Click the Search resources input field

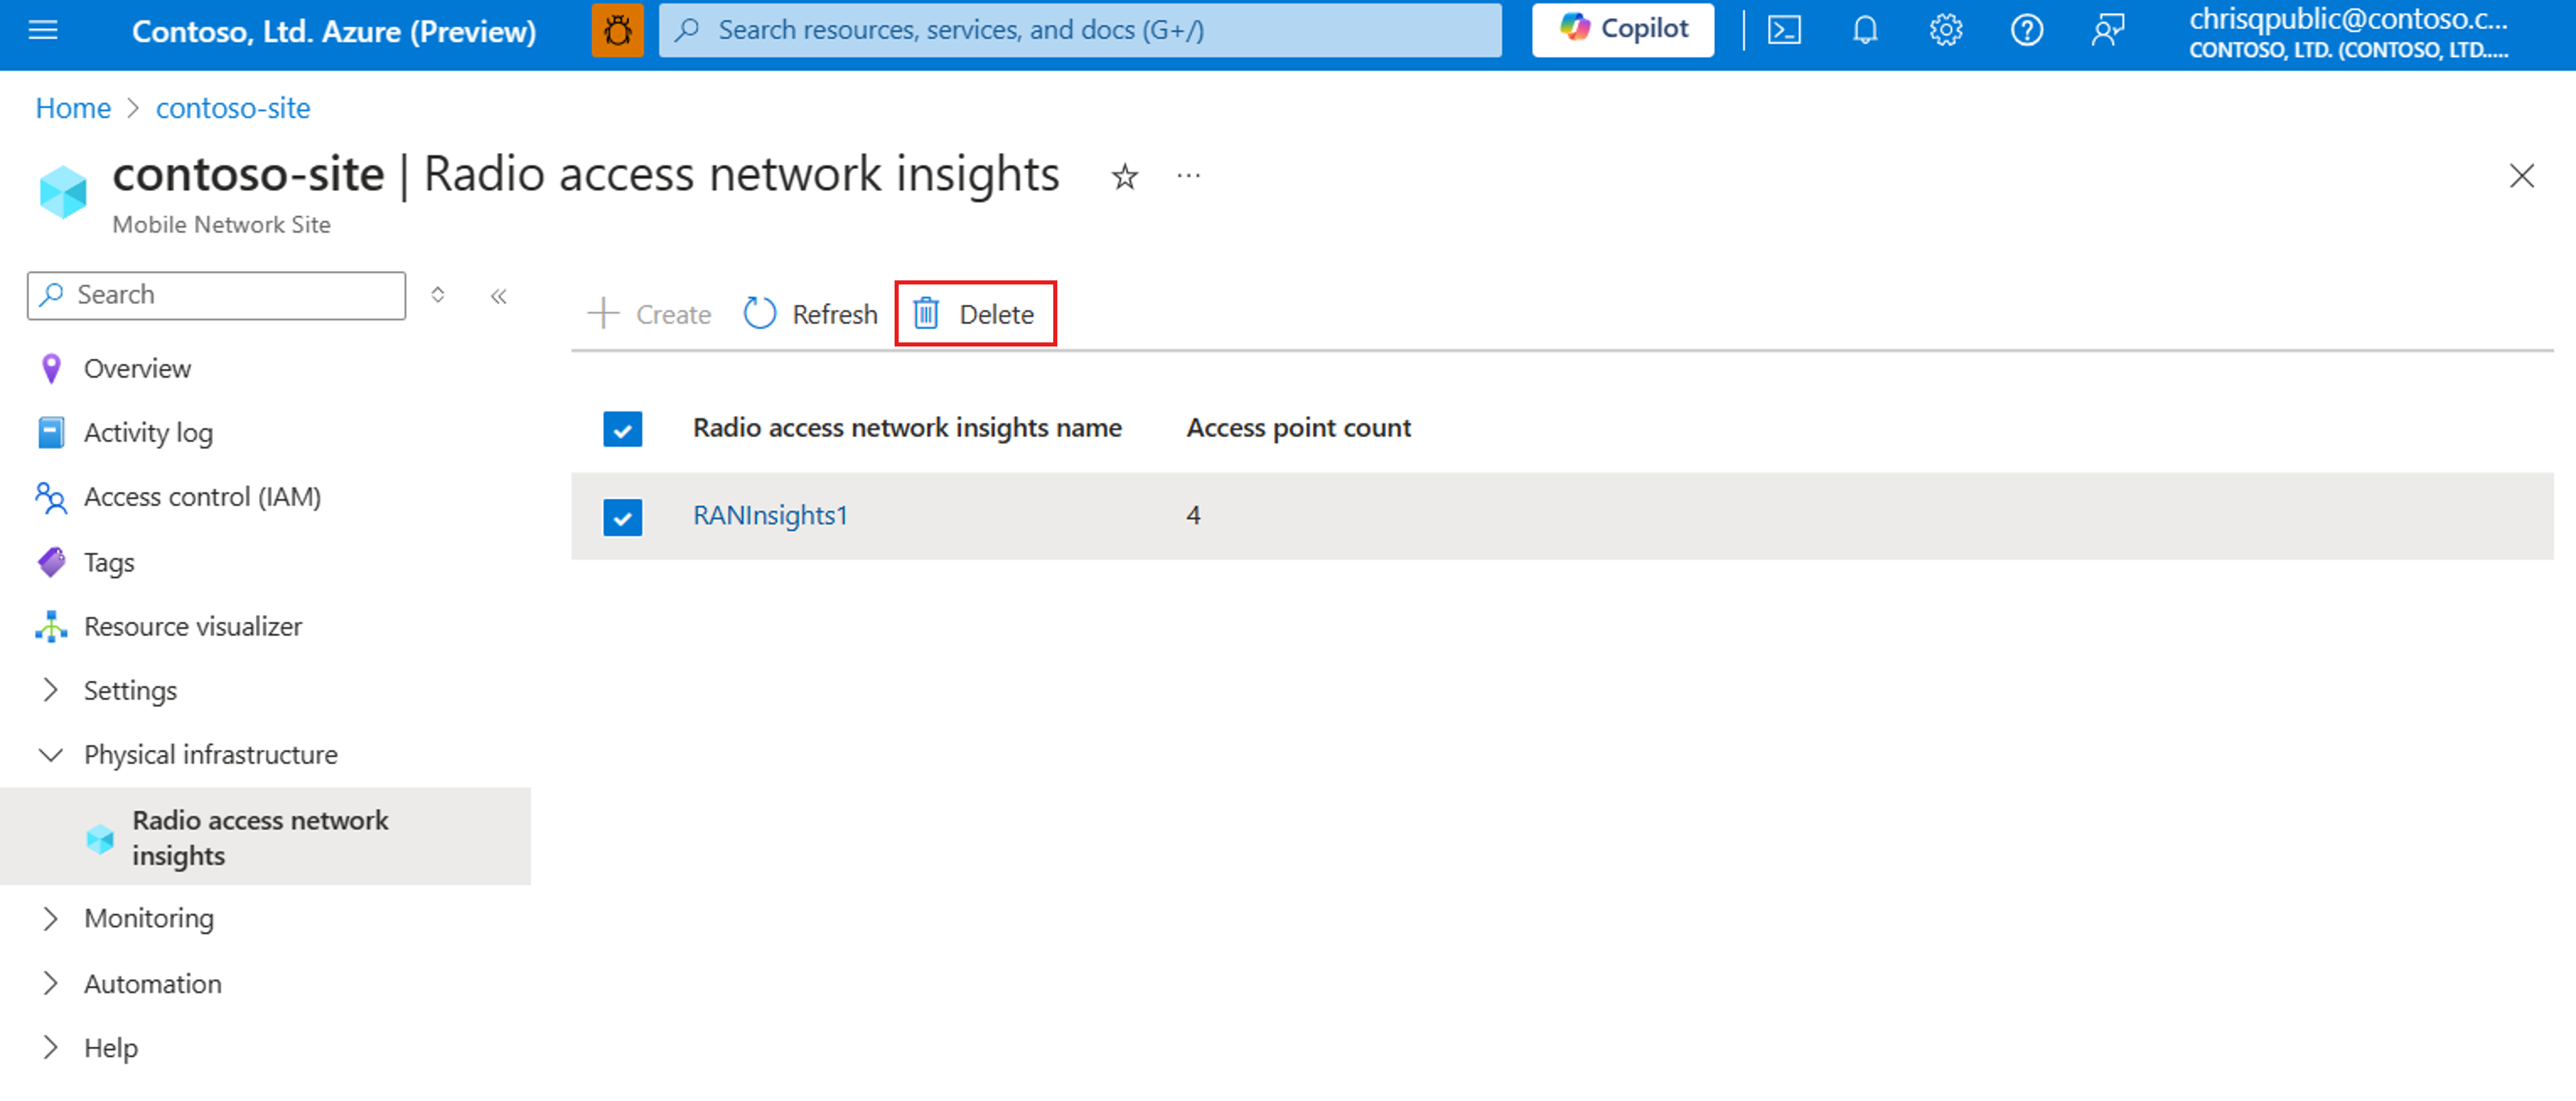click(1084, 30)
